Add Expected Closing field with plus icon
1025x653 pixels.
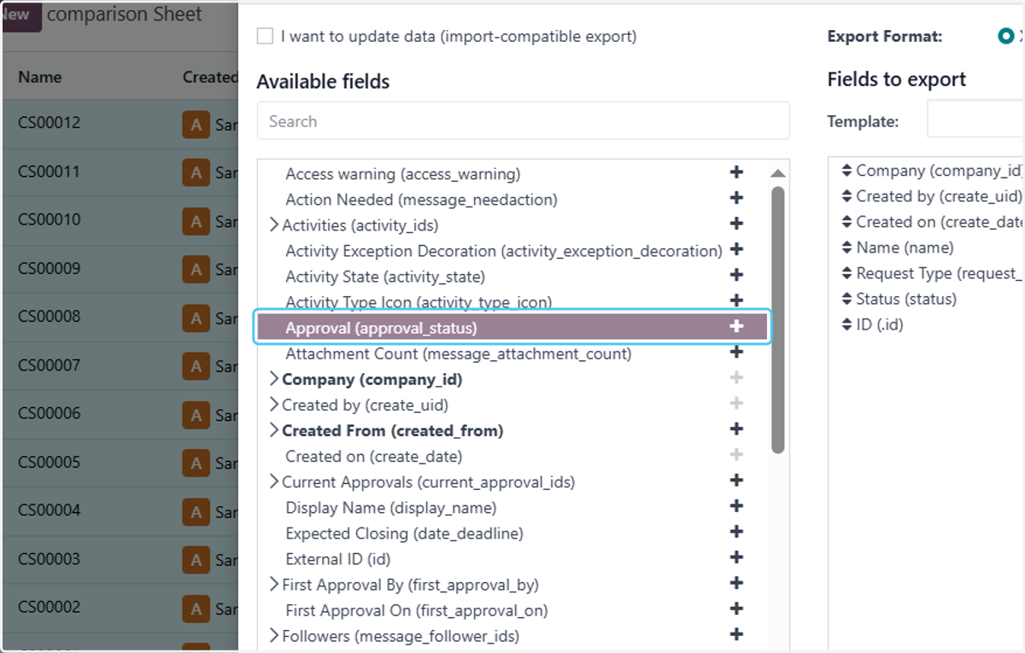(x=736, y=531)
